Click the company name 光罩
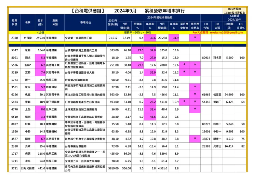 pyautogui.click(x=28, y=146)
